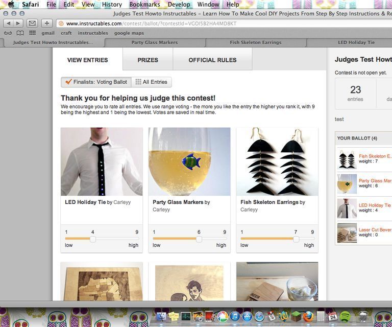
Task: Open Calendar from the dock
Action: 333,317
